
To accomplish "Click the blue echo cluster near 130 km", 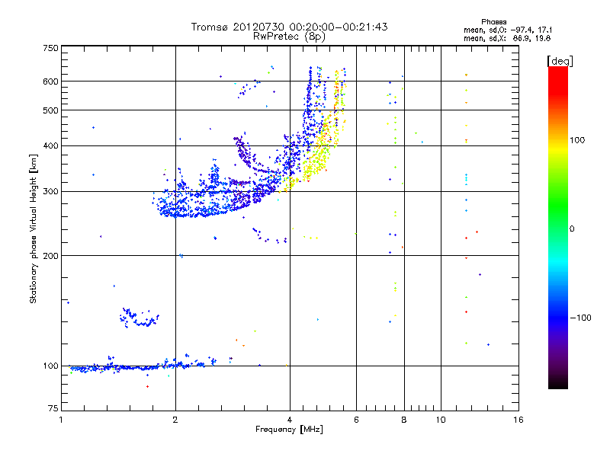I will pyautogui.click(x=139, y=318).
